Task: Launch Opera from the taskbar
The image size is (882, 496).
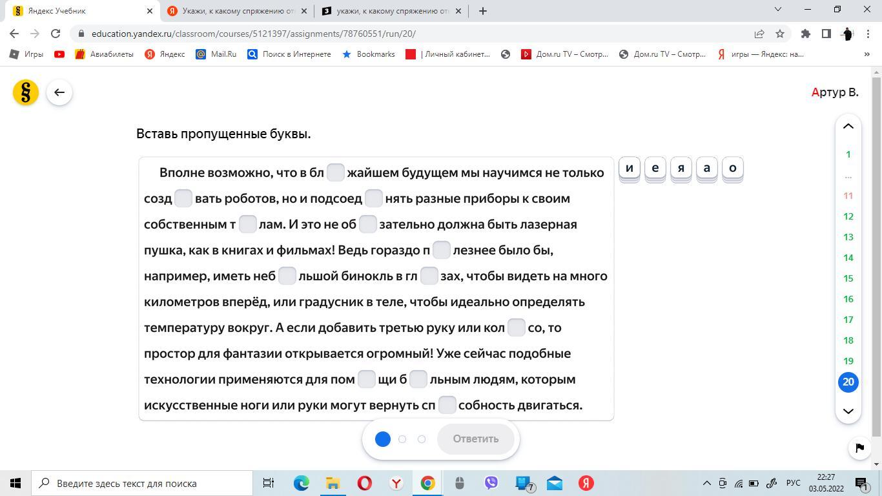Action: click(365, 483)
